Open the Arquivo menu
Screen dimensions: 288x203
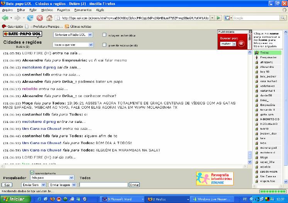pyautogui.click(x=7, y=10)
